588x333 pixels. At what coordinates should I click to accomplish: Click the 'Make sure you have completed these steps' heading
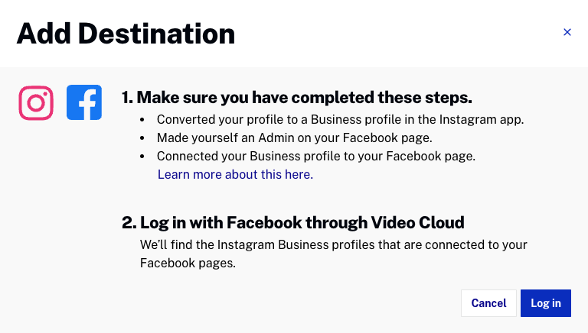coord(305,98)
